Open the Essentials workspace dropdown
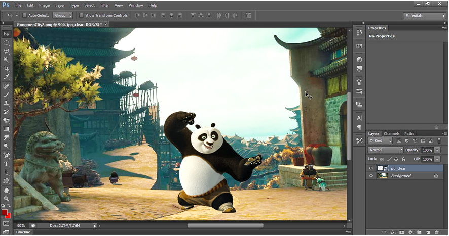449x236 pixels. [x=425, y=16]
